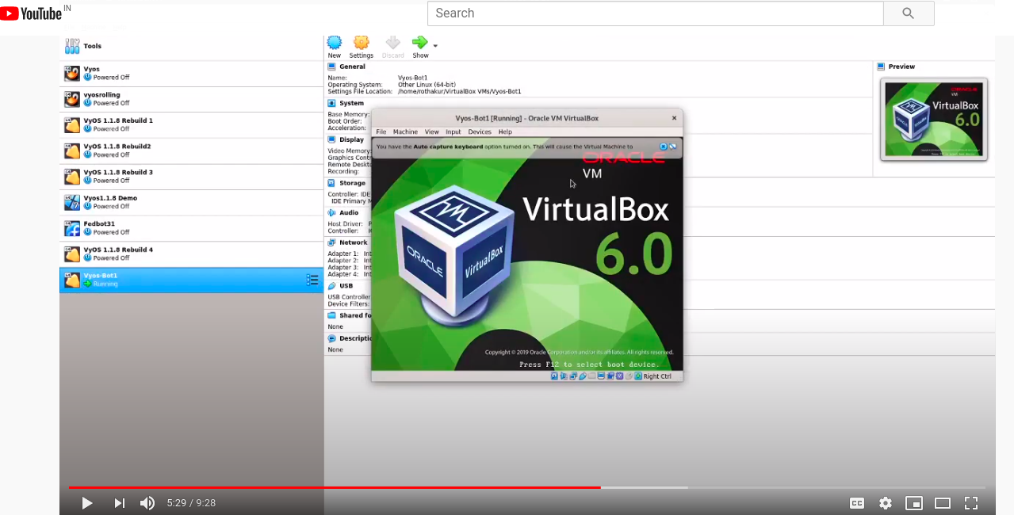
Task: Click in the YouTube search field
Action: tap(655, 13)
